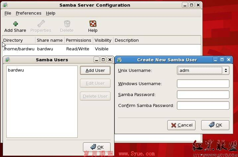Select the adm Unix Username combo box
The image size is (238, 157).
coord(203,71)
